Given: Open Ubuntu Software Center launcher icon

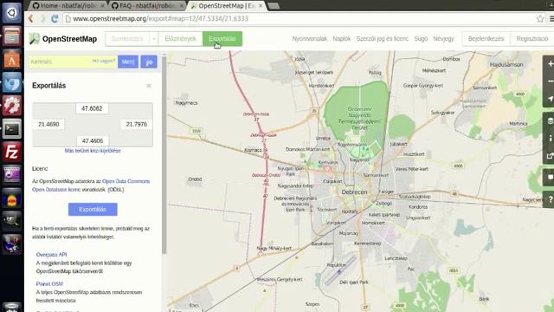Looking at the screenshot, I should click(11, 59).
